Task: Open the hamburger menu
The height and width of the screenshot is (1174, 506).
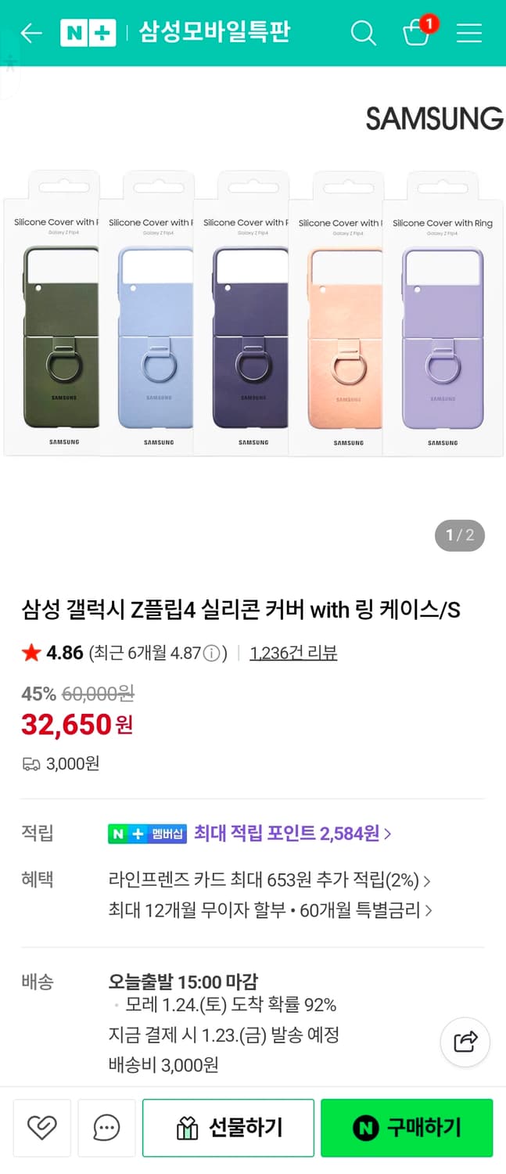Action: 468,34
